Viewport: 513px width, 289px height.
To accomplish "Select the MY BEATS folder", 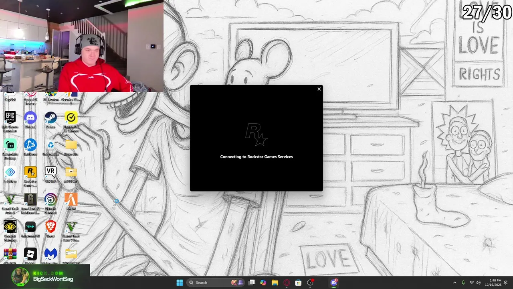I will [71, 175].
